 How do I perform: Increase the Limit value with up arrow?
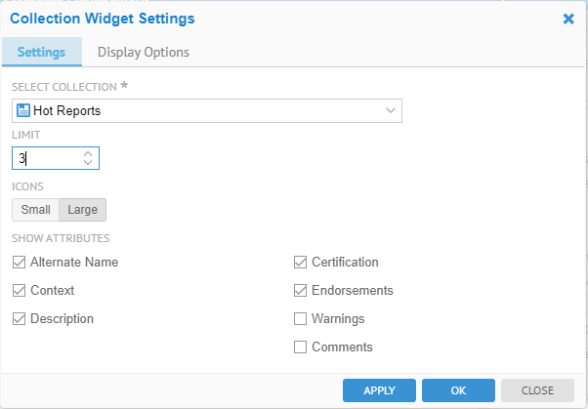pos(88,152)
